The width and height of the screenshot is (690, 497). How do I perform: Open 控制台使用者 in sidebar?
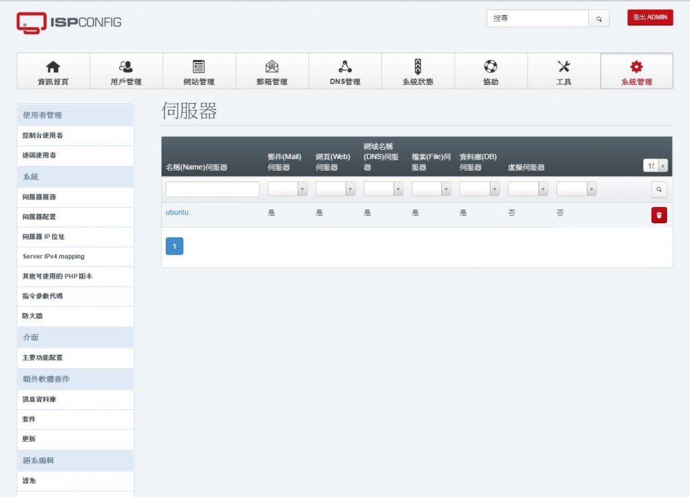(x=75, y=136)
